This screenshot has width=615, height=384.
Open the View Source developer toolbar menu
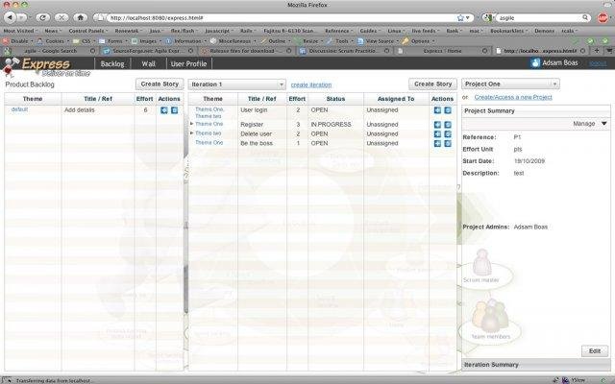379,40
